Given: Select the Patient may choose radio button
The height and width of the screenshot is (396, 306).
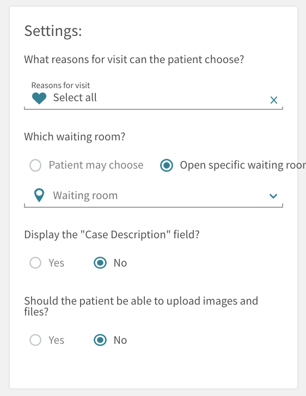Looking at the screenshot, I should point(35,165).
